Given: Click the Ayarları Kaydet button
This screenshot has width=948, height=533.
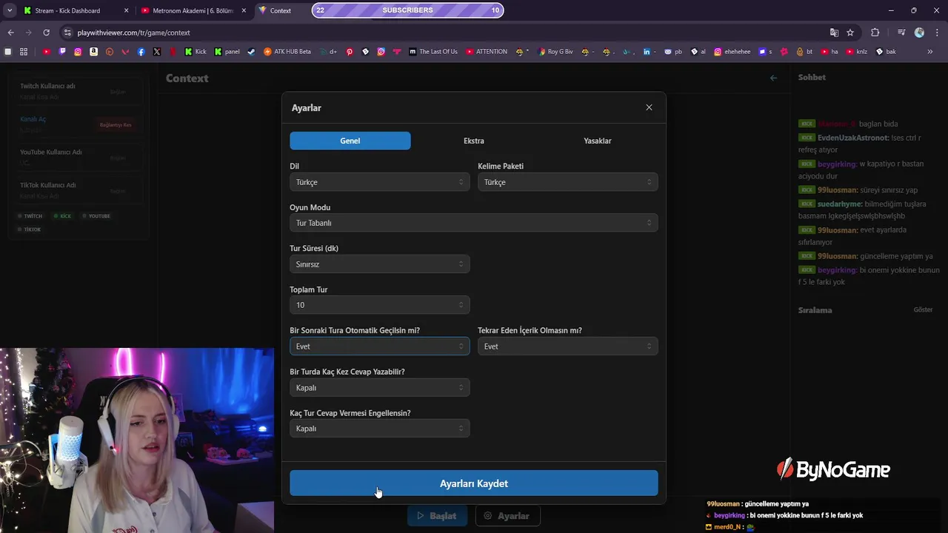Looking at the screenshot, I should tap(474, 483).
